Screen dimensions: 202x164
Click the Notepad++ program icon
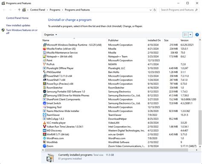click(x=44, y=57)
